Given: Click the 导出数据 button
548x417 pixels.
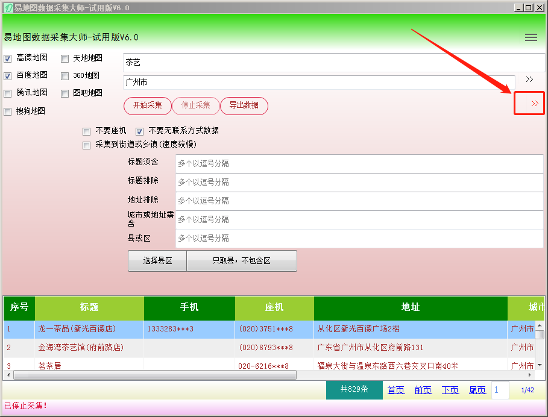Looking at the screenshot, I should (x=244, y=105).
